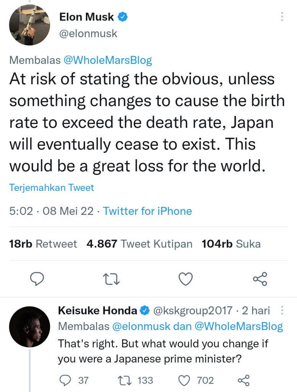View the 4.867 Tweet Kutipan list
Screen dimensions: 297x392
click(139, 244)
